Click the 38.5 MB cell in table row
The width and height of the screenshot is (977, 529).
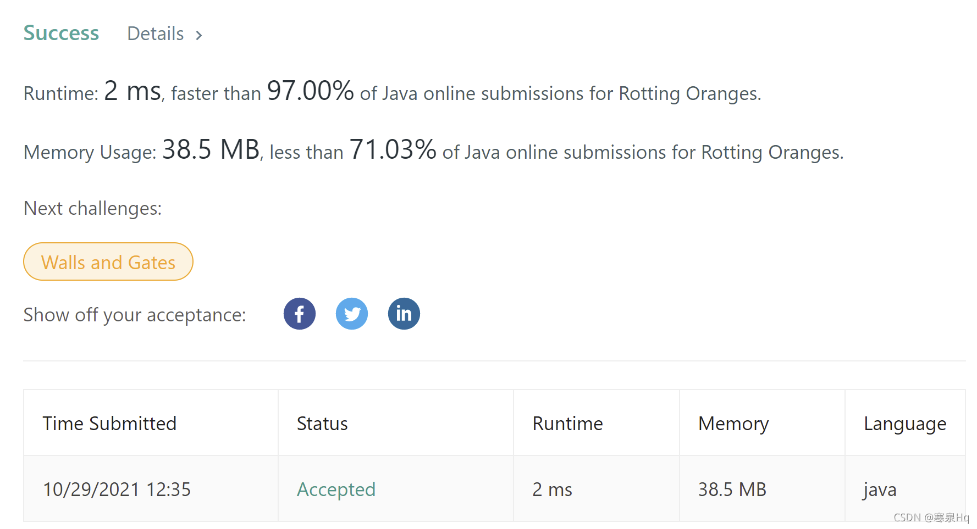click(x=732, y=489)
